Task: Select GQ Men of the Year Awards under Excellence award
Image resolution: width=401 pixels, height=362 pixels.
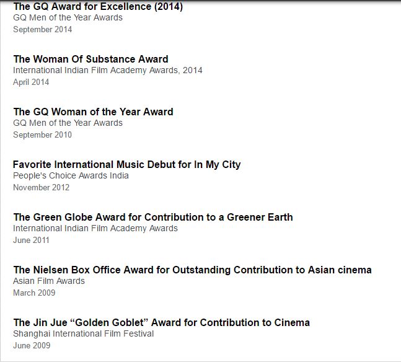Action: pos(68,18)
